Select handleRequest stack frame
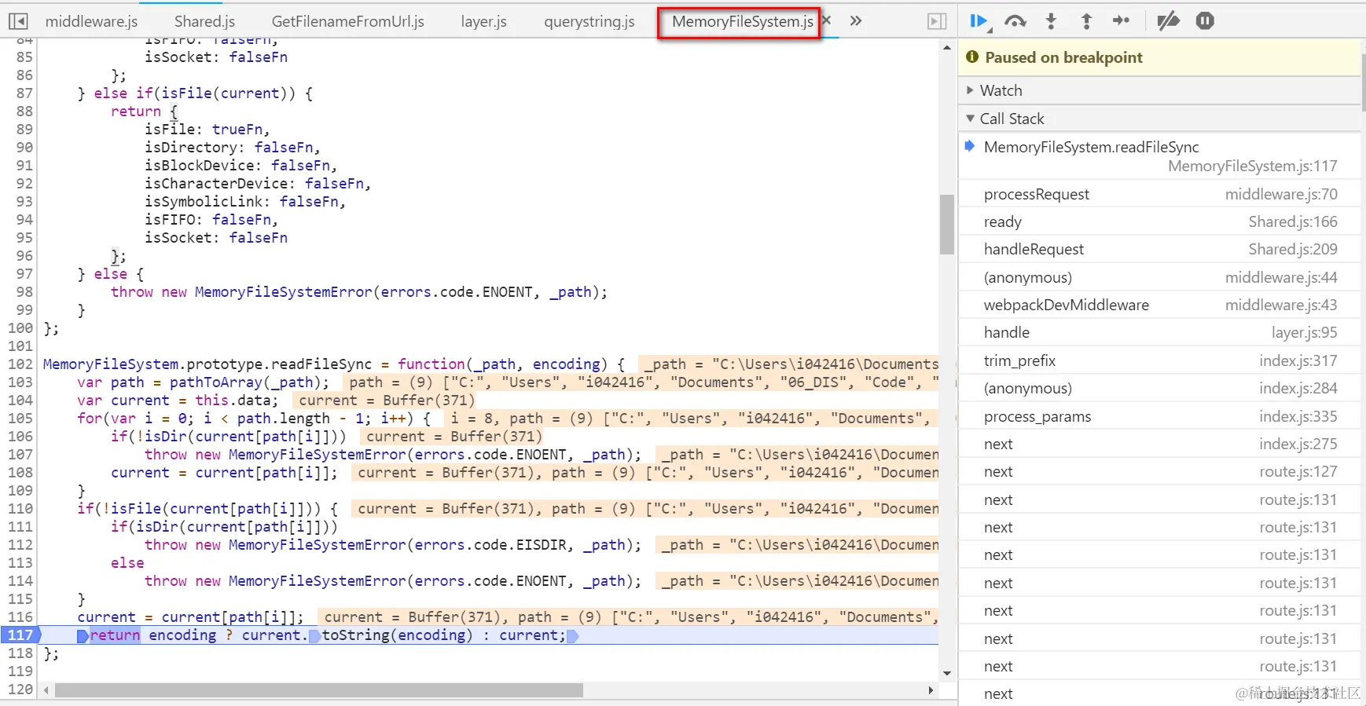Image resolution: width=1366 pixels, height=706 pixels. coord(1159,249)
